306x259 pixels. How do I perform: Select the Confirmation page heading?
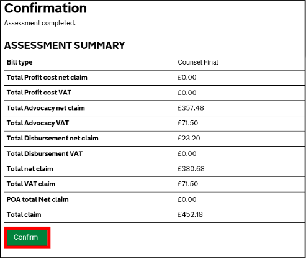click(45, 8)
